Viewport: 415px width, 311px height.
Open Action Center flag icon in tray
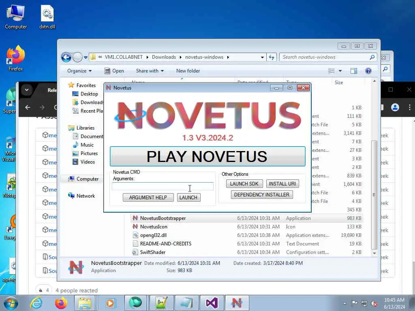(354, 303)
